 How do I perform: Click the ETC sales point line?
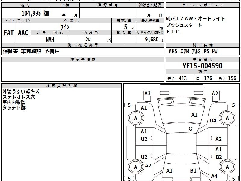[173, 32]
